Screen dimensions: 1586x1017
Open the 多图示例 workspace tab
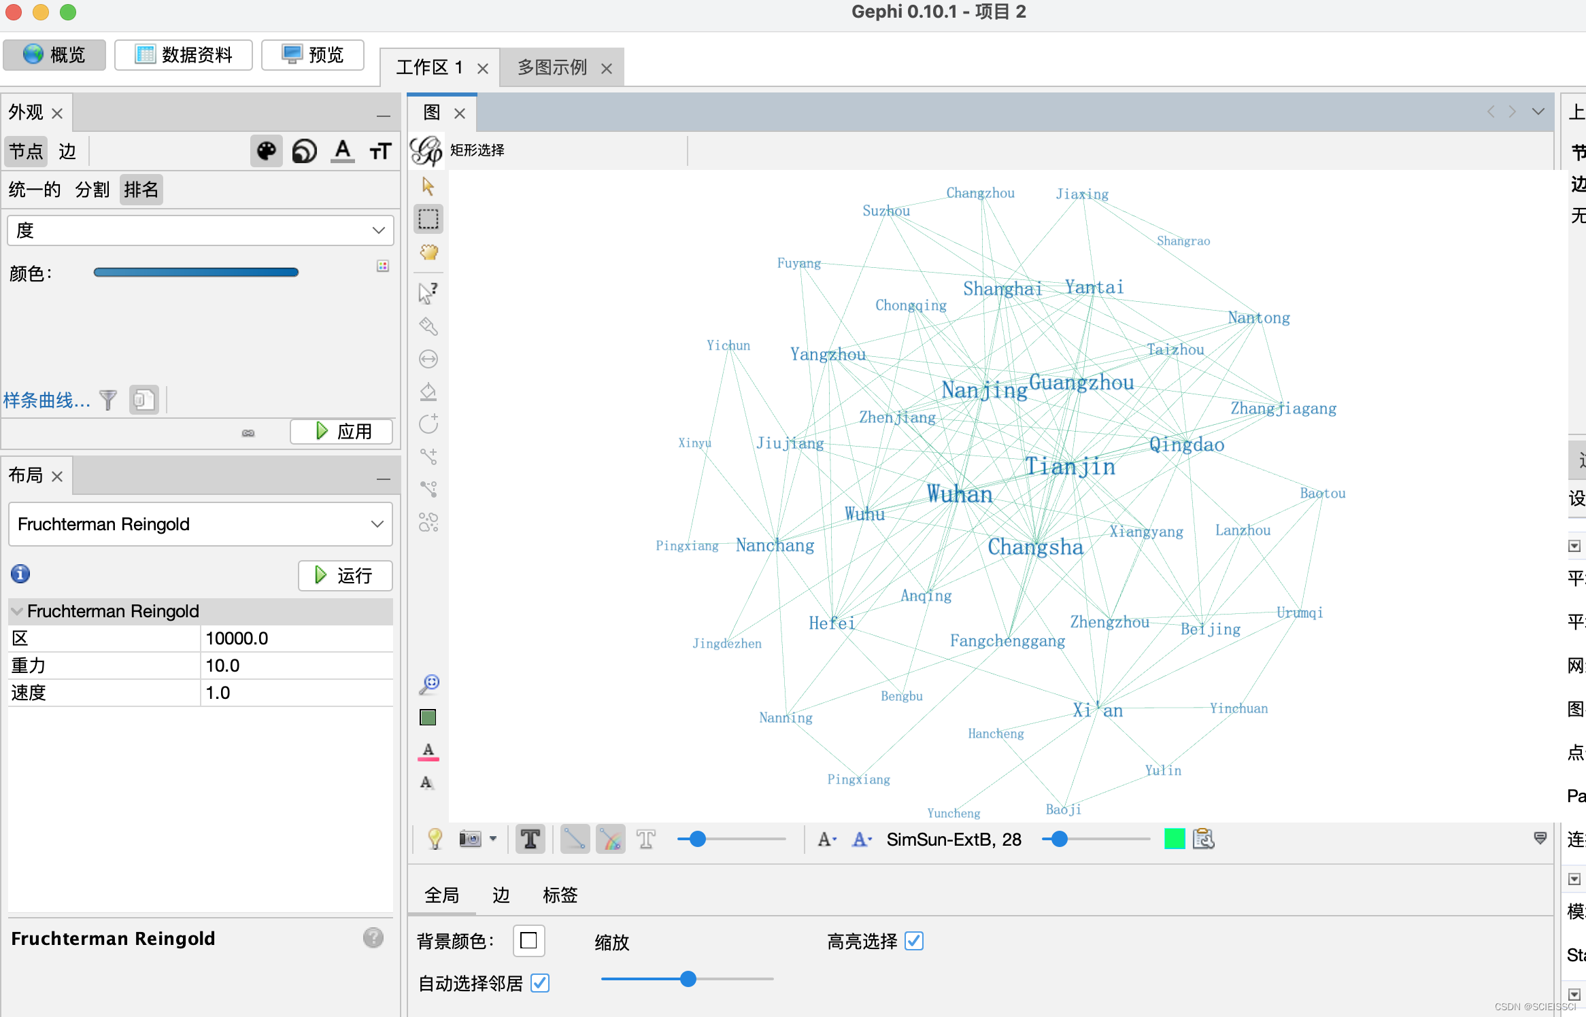tap(552, 67)
